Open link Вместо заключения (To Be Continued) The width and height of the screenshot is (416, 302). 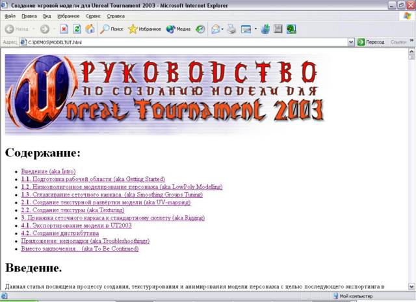[80, 249]
